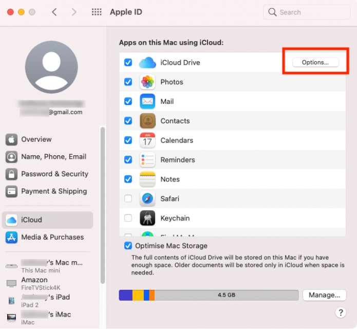Uncheck the Calendars checkbox
The height and width of the screenshot is (330, 357).
click(x=128, y=140)
